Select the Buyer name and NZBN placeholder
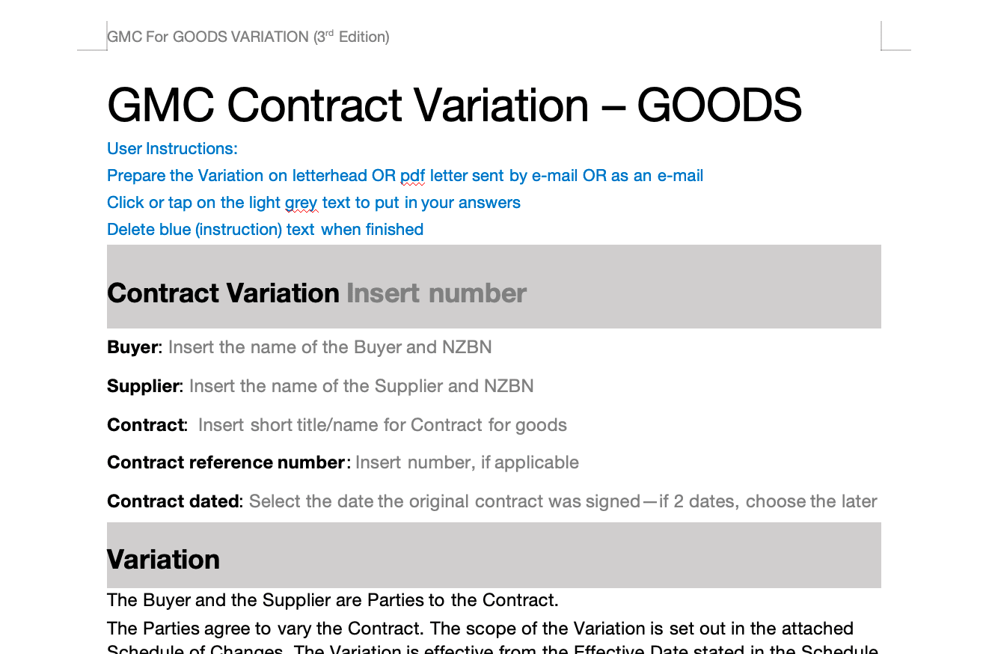This screenshot has width=989, height=654. click(330, 347)
